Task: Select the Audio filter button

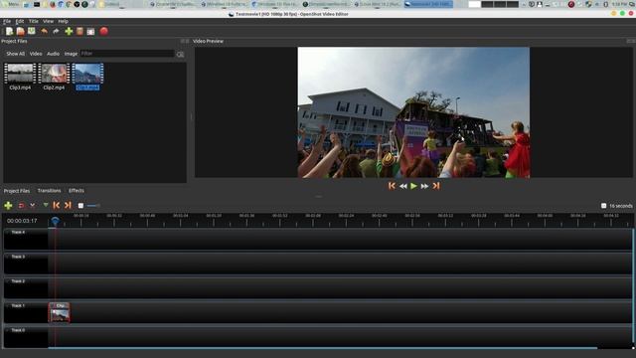Action: click(x=53, y=54)
